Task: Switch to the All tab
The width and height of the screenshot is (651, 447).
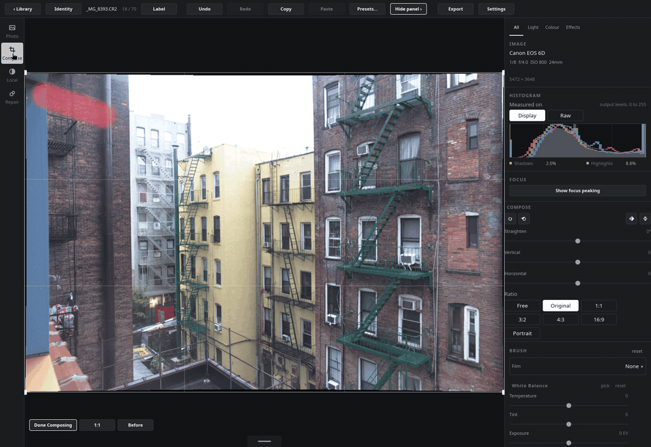Action: tap(516, 27)
